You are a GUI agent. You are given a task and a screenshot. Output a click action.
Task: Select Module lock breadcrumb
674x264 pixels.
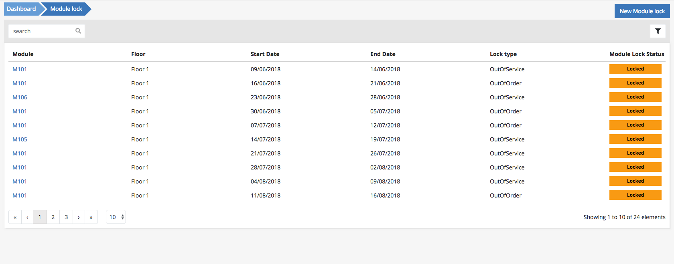pyautogui.click(x=66, y=9)
